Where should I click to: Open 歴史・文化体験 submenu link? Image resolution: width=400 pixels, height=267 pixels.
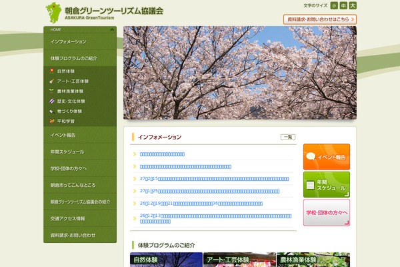71,101
